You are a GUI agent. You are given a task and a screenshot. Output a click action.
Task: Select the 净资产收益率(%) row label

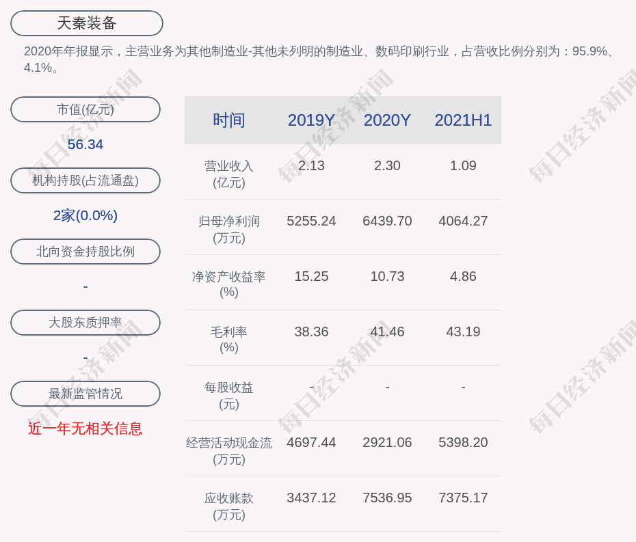(x=228, y=284)
